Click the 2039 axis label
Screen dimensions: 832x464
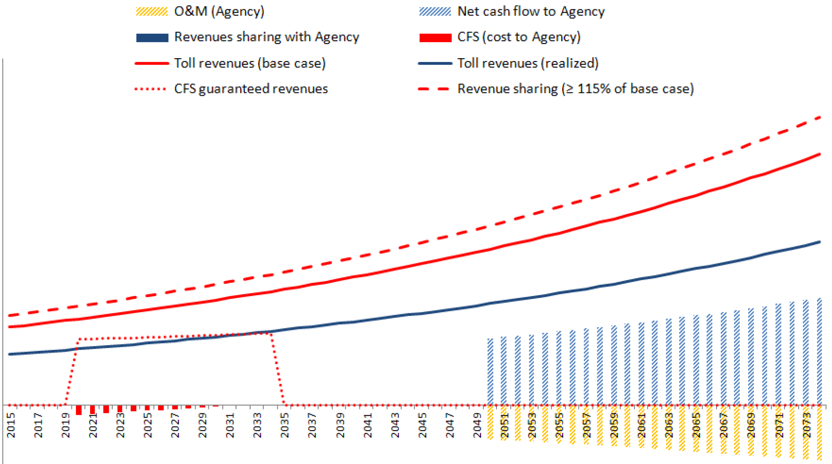[340, 425]
